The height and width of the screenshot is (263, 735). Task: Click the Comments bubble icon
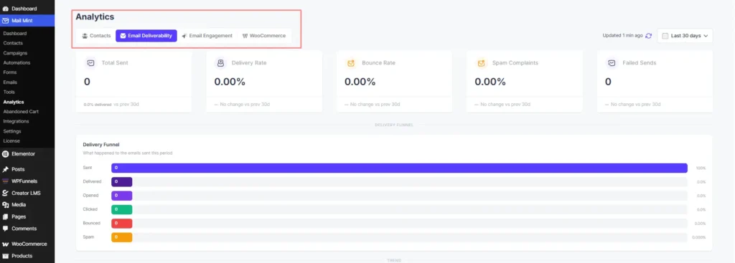pos(6,229)
